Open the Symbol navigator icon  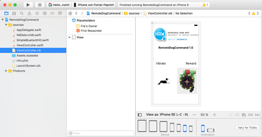[14, 13]
